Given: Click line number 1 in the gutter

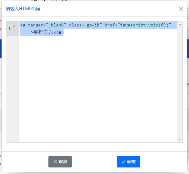Looking at the screenshot, I should pos(14,25).
